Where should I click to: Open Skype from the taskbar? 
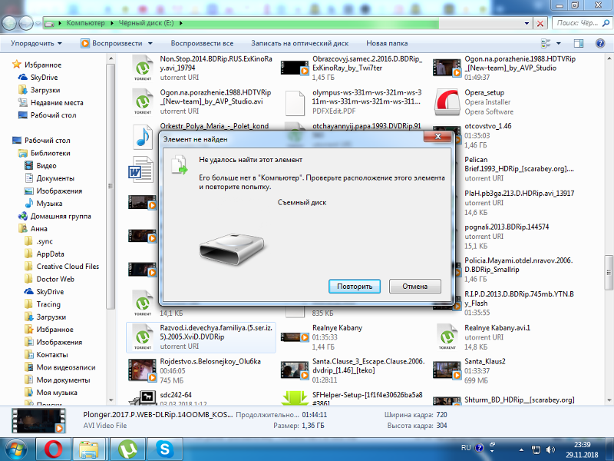click(x=164, y=449)
